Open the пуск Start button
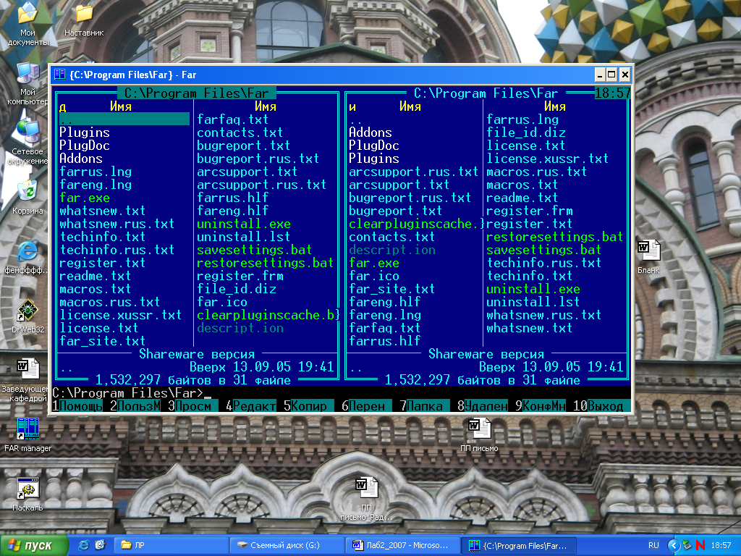This screenshot has width=741, height=556. (x=34, y=545)
